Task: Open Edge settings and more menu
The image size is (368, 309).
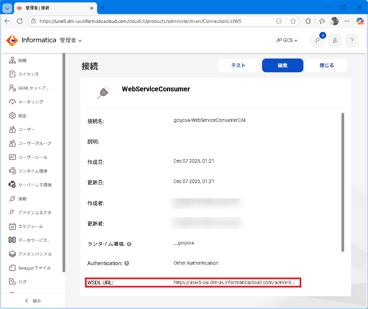Action: [347, 21]
